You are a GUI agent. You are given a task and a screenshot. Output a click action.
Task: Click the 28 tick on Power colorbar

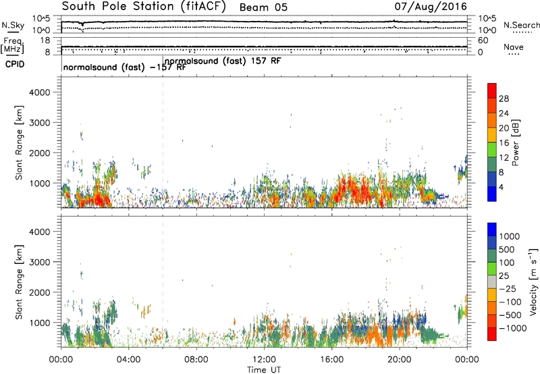coord(504,99)
